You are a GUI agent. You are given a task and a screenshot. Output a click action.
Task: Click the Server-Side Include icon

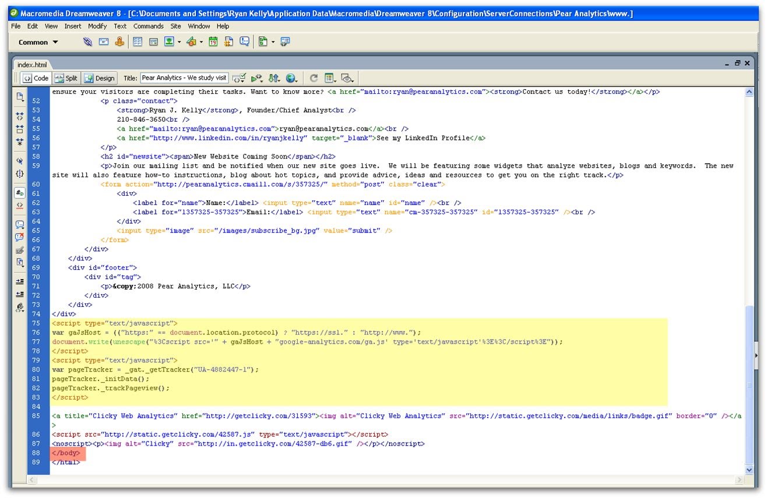229,42
